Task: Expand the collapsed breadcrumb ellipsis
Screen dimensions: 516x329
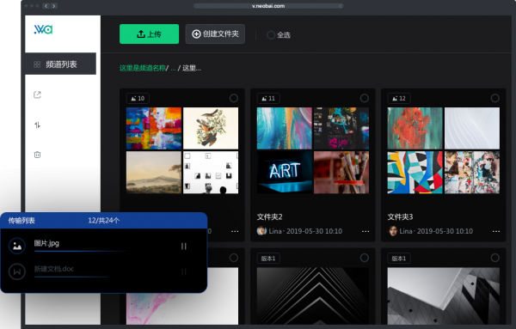Action: click(x=173, y=69)
